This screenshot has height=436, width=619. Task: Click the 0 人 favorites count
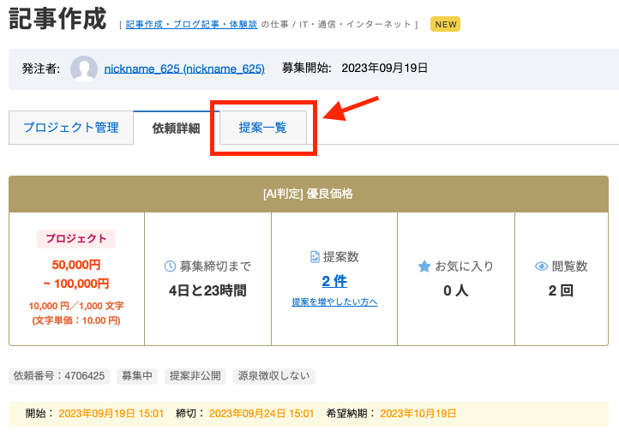point(456,290)
